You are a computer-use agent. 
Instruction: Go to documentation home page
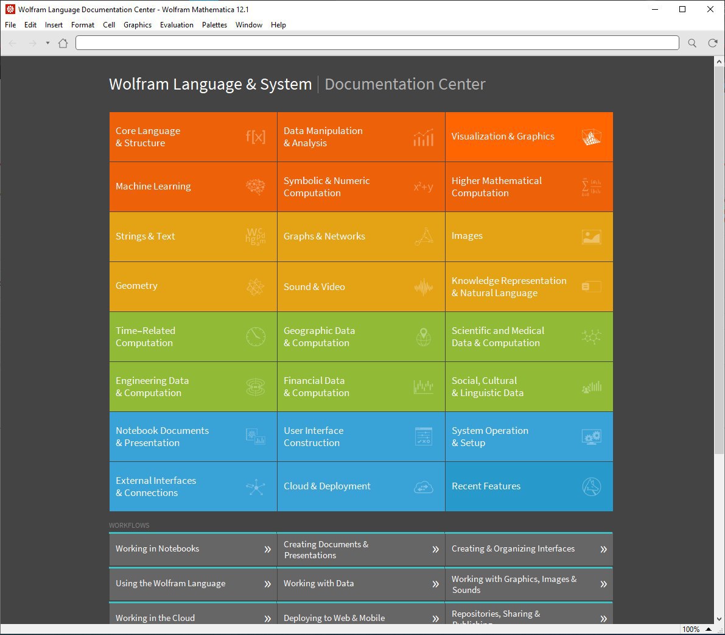click(63, 43)
